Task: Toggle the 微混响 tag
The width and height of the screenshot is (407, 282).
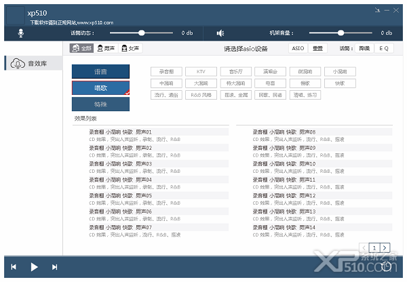Action: pos(305,72)
